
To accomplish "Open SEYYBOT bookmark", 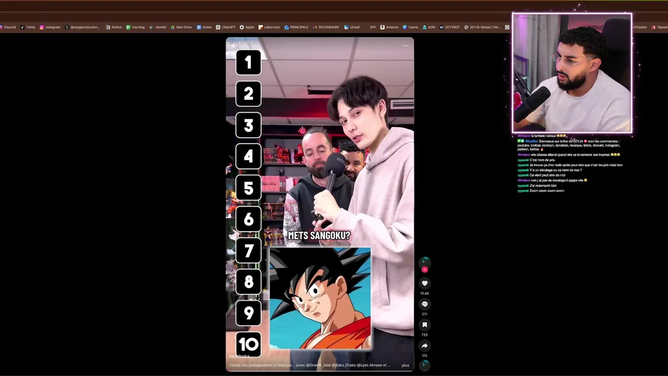I will click(450, 27).
